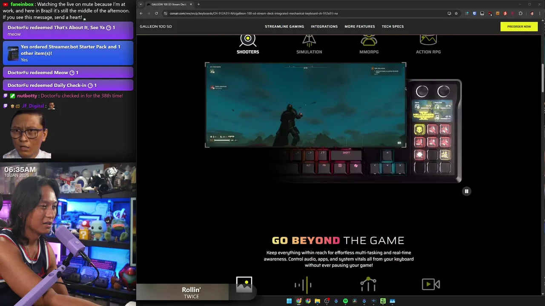545x306 pixels.
Task: Open the Integrations section
Action: click(324, 26)
